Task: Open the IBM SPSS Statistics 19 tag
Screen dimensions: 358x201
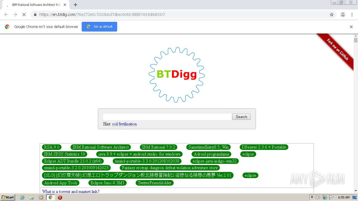Action: (x=65, y=154)
